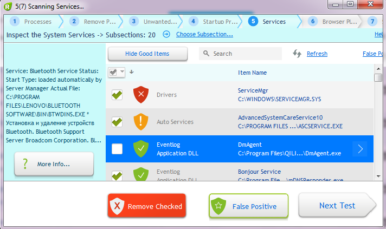Go to step 7 tab

coord(374,22)
